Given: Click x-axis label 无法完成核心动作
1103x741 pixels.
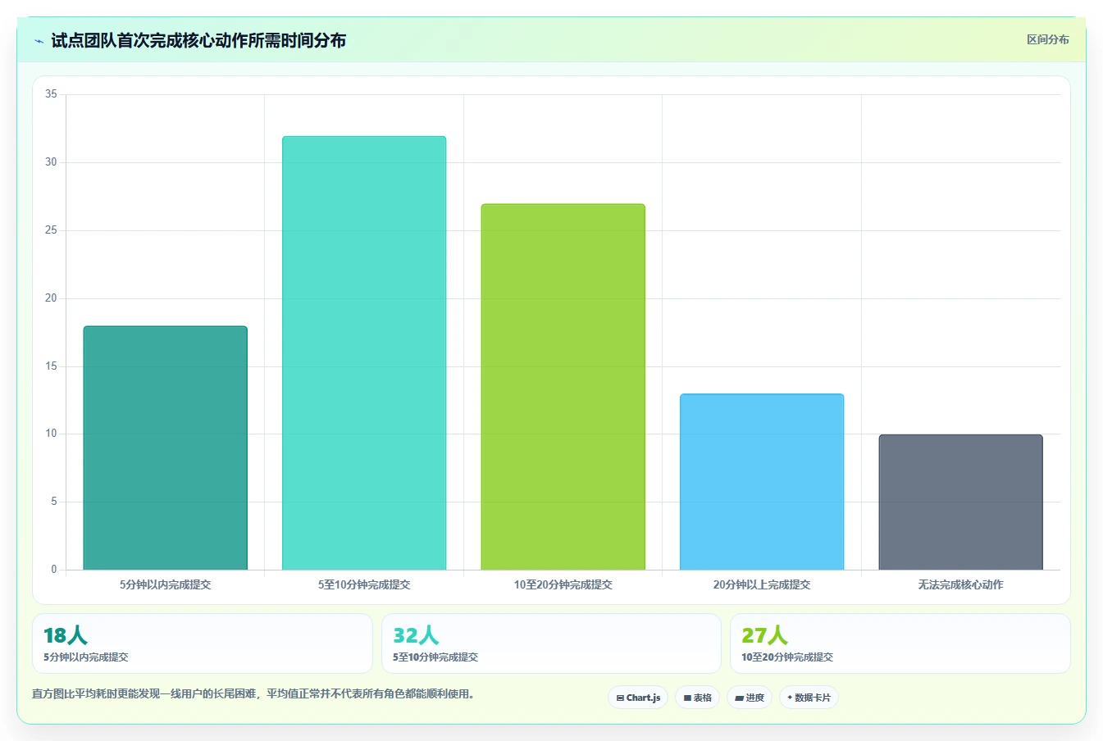Looking at the screenshot, I should (960, 584).
